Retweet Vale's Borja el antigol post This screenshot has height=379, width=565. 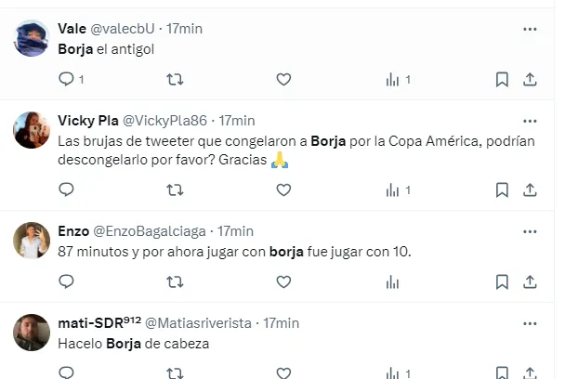coord(175,79)
